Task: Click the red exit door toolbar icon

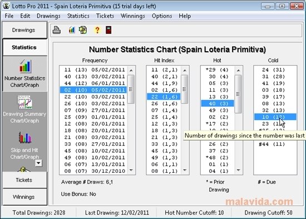Action: [108, 30]
